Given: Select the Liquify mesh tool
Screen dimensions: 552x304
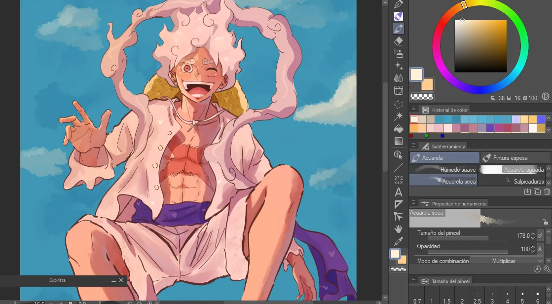Looking at the screenshot, I should pyautogui.click(x=399, y=90).
